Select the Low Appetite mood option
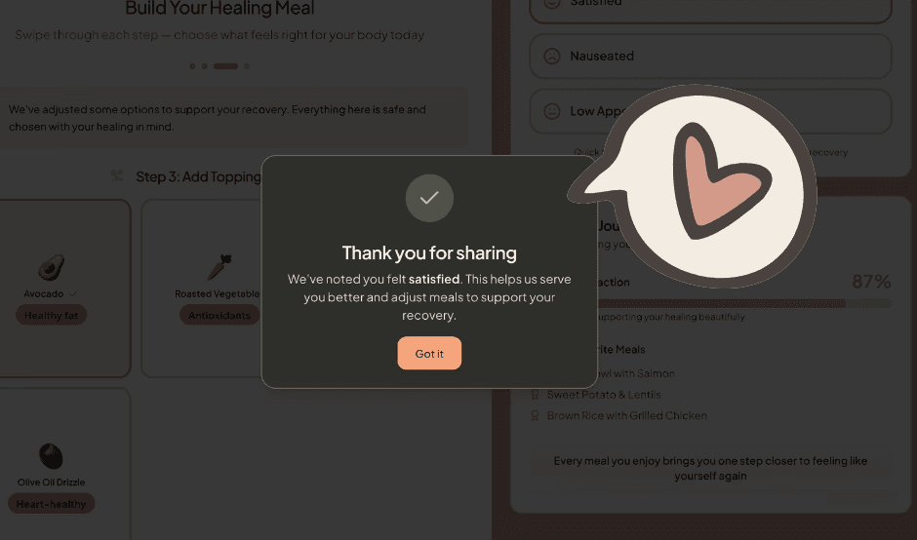This screenshot has width=917, height=540. click(710, 111)
